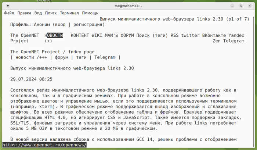
Task: Click the terminal's vertical scrollbar
Action: pyautogui.click(x=253, y=81)
